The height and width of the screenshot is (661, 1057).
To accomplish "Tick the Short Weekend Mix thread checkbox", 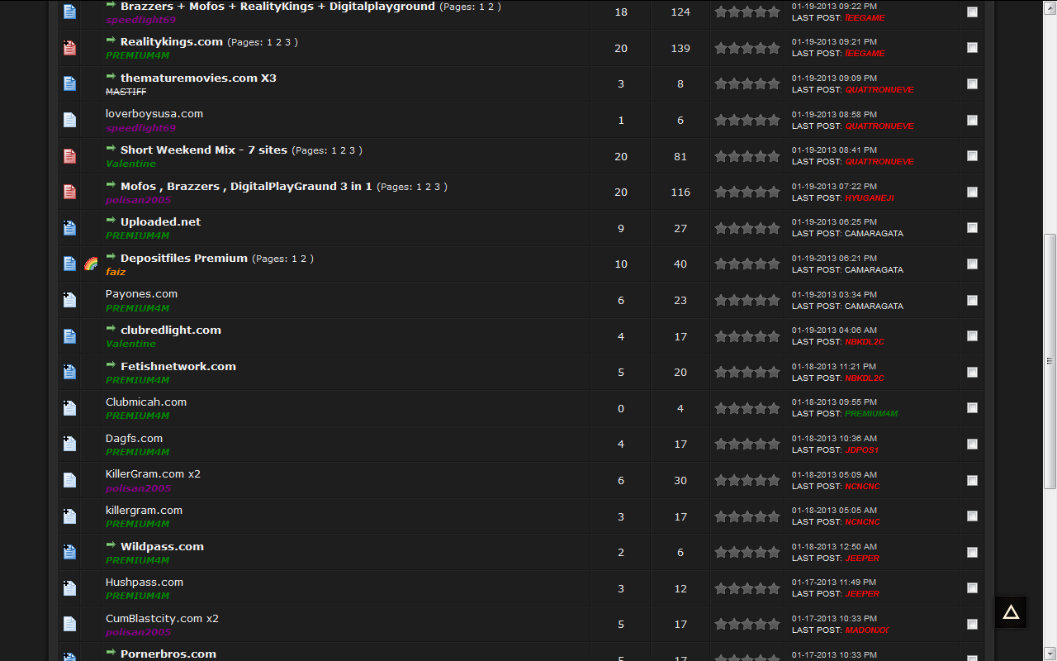I will [x=972, y=156].
